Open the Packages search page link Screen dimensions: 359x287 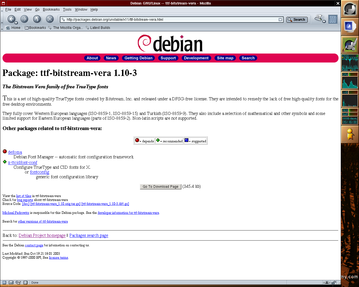tap(89, 235)
